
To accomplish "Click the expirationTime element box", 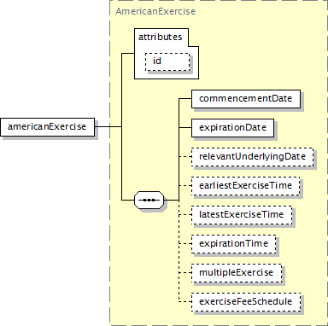I will tap(233, 244).
